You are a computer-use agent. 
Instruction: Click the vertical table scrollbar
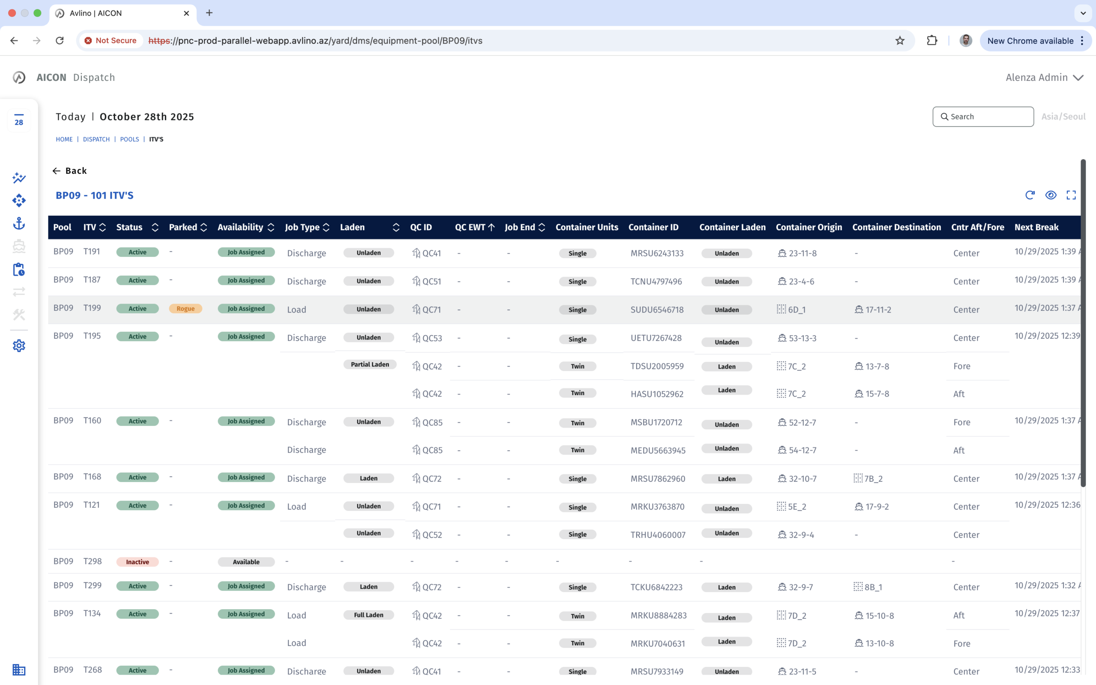tap(1083, 323)
